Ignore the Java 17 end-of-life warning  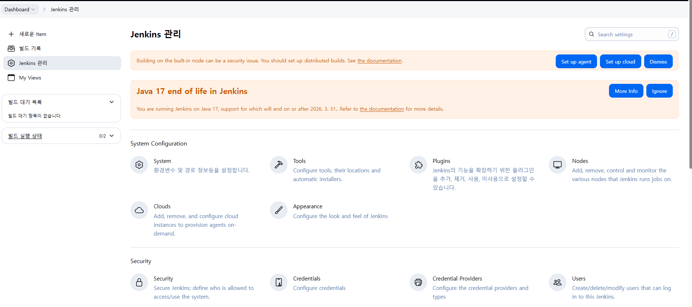tap(659, 91)
